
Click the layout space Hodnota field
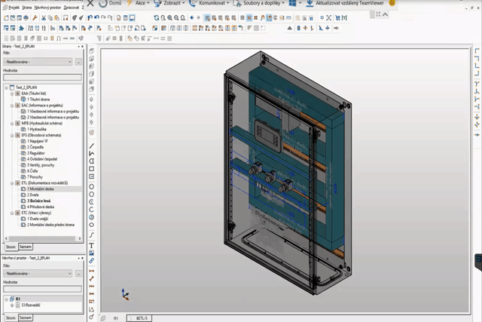[x=42, y=289]
